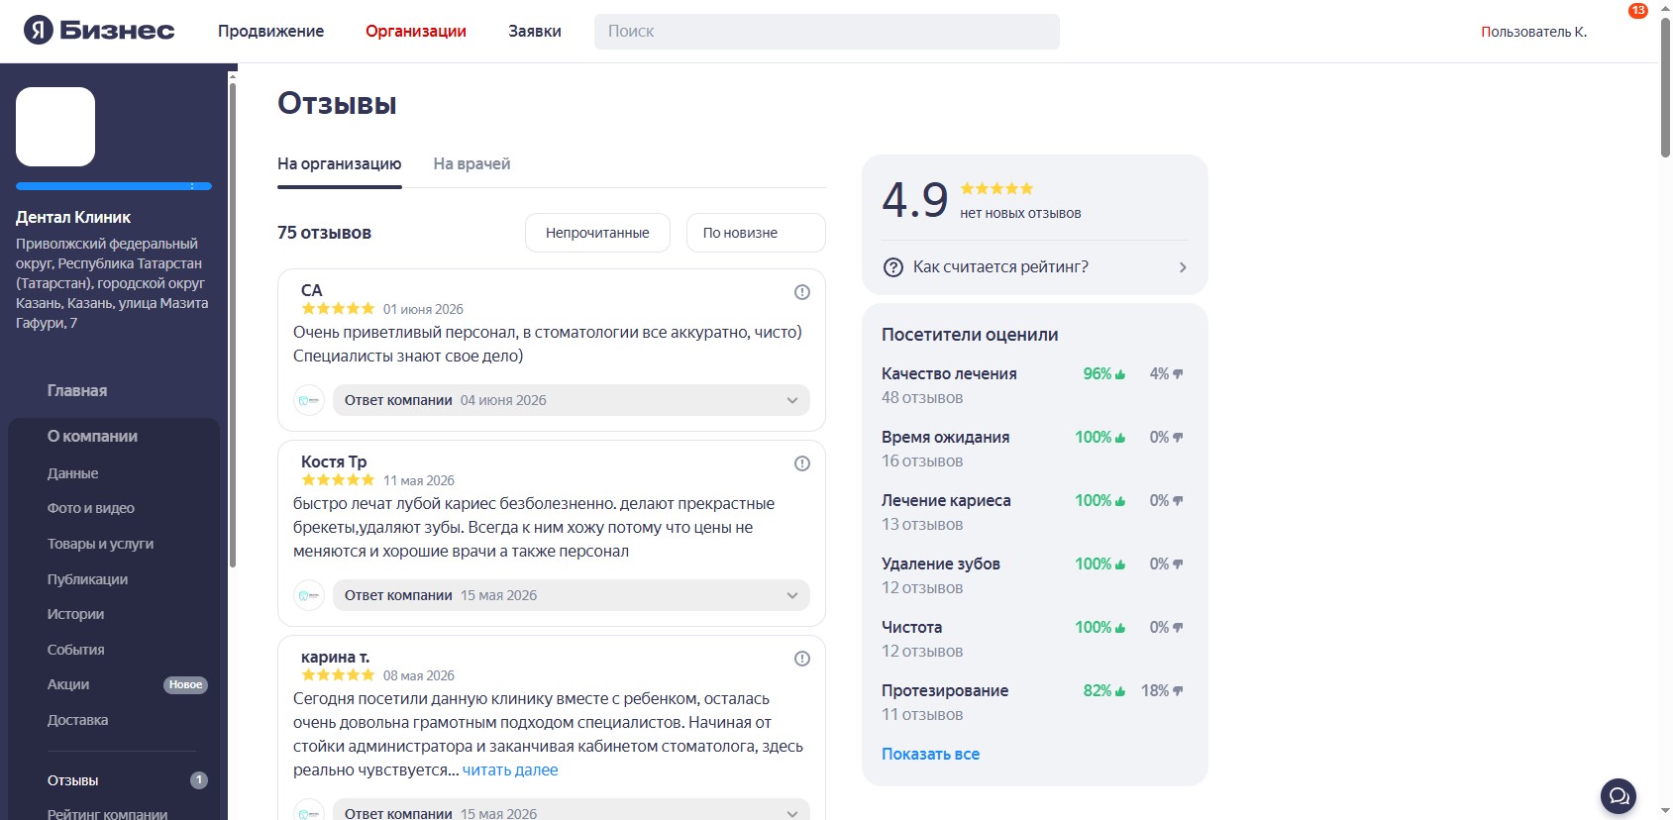
Task: Open the support chat bubble icon
Action: [1619, 795]
